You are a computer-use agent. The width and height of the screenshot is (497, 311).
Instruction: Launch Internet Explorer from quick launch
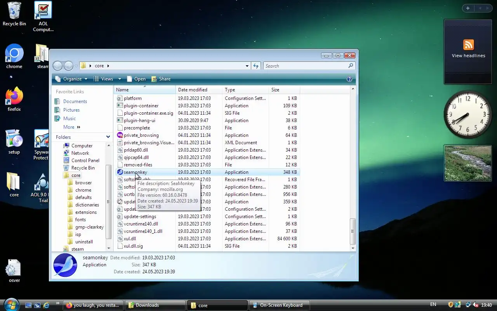[x=46, y=305]
